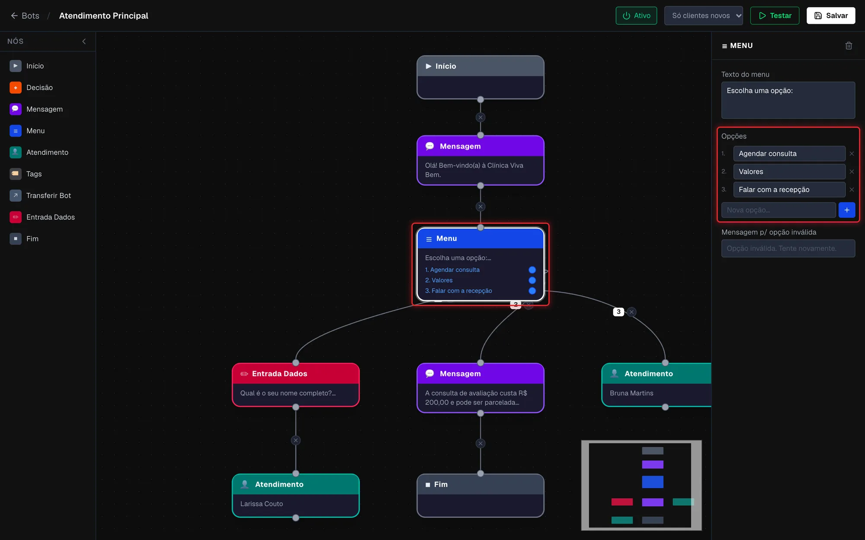The height and width of the screenshot is (540, 865).
Task: Click the Agendar consulta output port
Action: (x=532, y=270)
